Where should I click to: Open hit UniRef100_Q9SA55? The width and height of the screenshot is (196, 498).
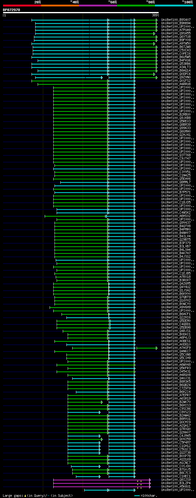point(176,33)
